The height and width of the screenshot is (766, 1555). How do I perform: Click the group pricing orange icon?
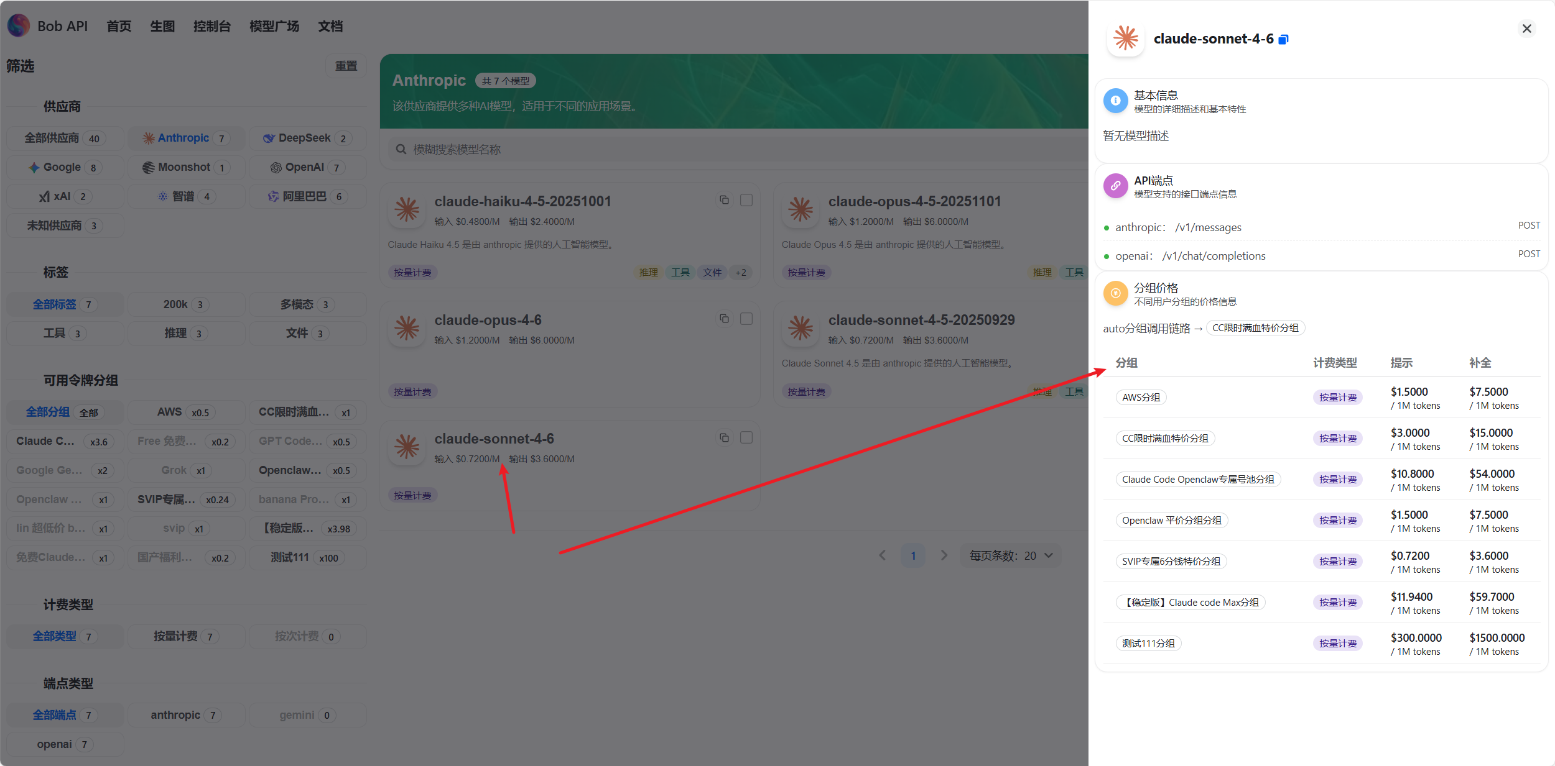coord(1115,293)
